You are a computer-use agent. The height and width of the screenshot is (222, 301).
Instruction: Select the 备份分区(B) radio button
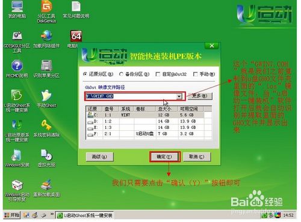[121, 74]
